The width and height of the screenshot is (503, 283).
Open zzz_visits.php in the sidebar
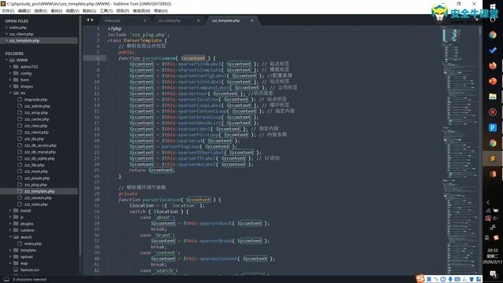(x=36, y=204)
